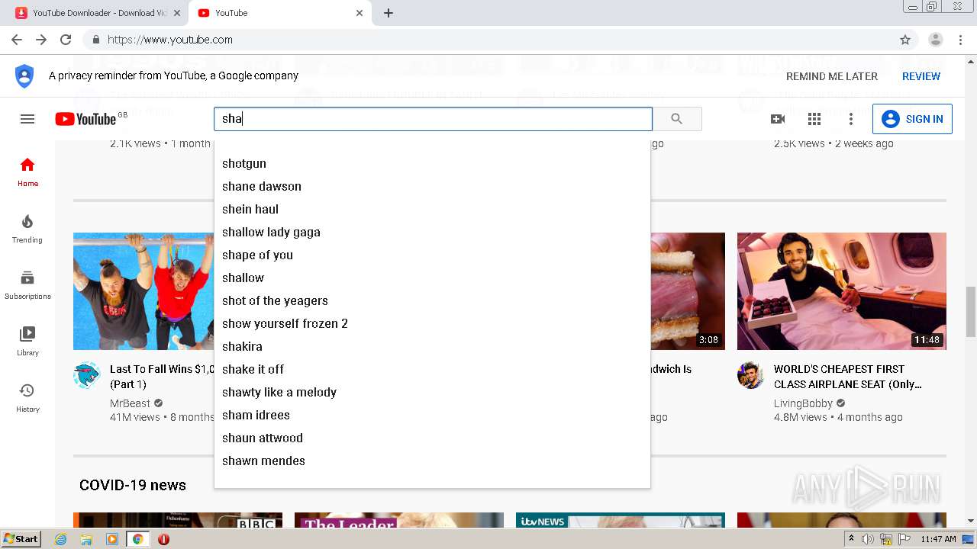Select suggestion "shawn mendes"
Image resolution: width=977 pixels, height=549 pixels.
click(432, 461)
